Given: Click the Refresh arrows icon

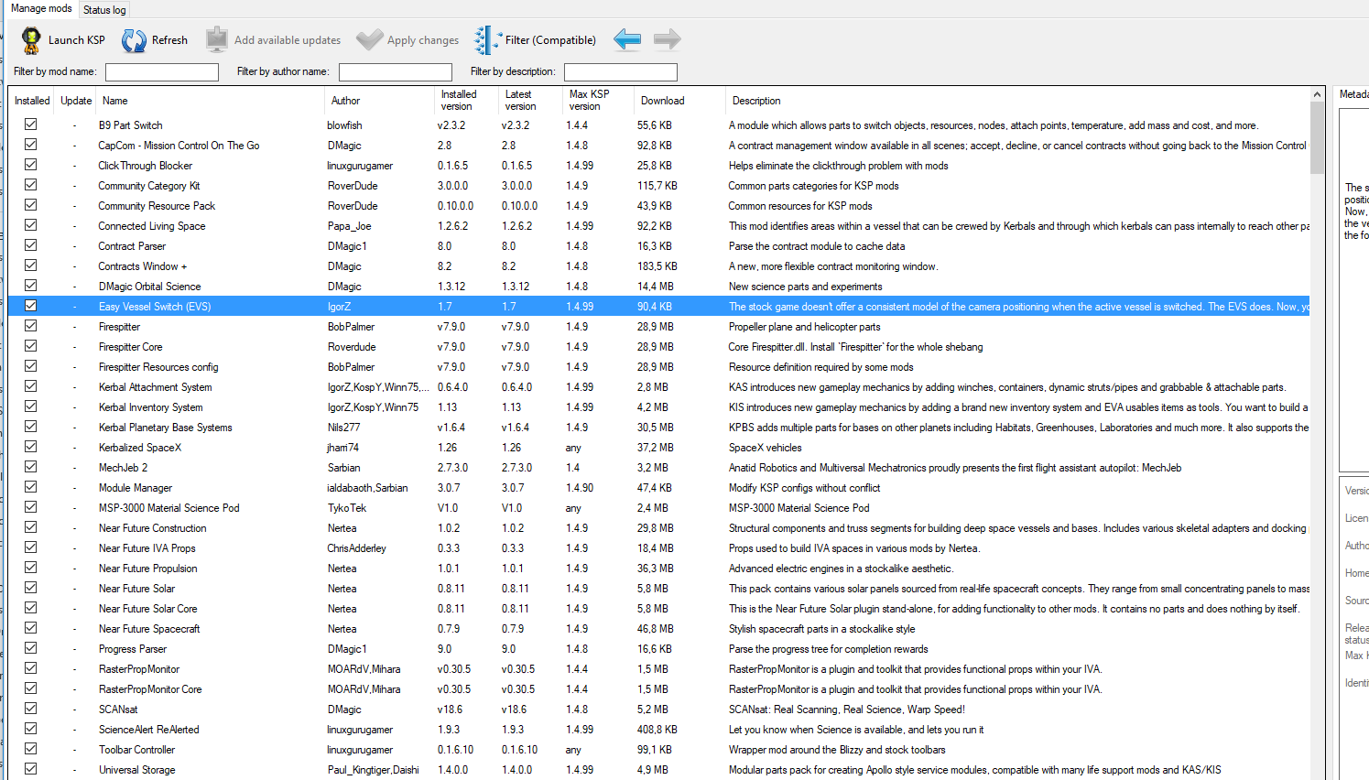Looking at the screenshot, I should point(134,39).
